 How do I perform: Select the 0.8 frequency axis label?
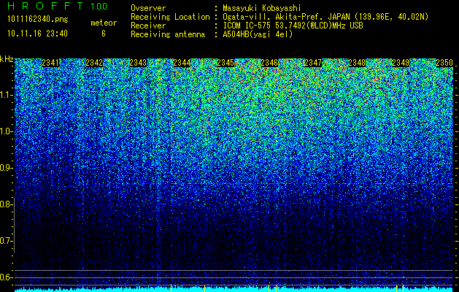5,204
